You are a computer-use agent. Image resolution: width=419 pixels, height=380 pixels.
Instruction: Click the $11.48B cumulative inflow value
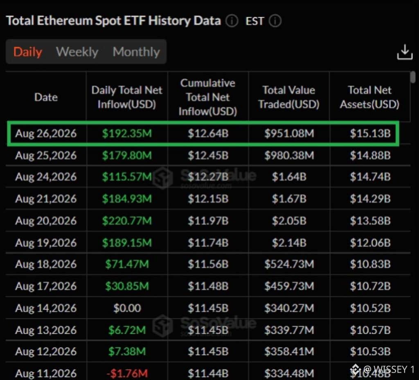(x=208, y=286)
